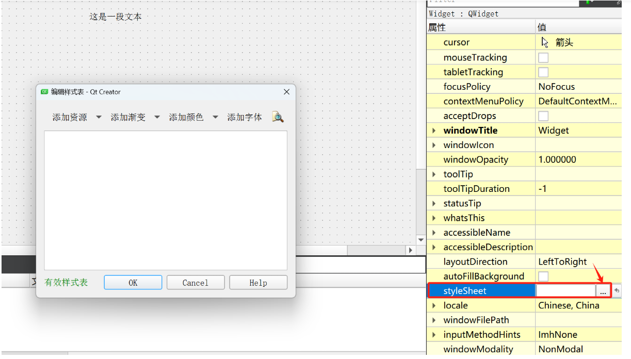This screenshot has width=631, height=359.
Task: Click the Chinese, China locale value
Action: coord(569,305)
